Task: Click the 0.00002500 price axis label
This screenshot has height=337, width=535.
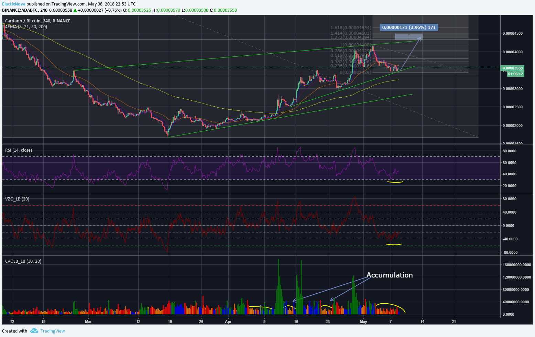Action: (x=513, y=107)
